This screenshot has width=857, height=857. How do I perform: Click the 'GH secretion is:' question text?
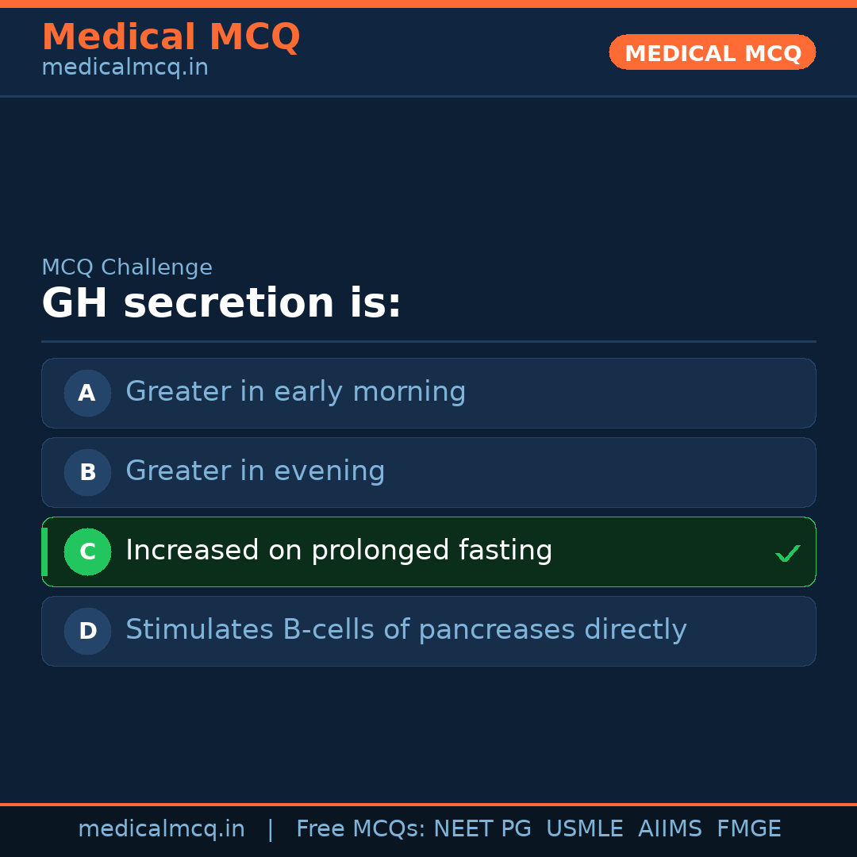coord(221,304)
